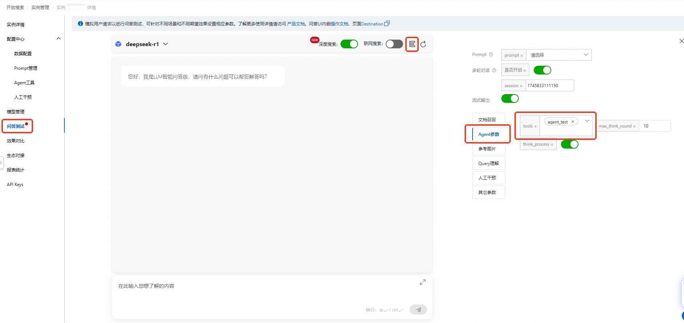Click the 产品文档 link
The width and height of the screenshot is (684, 323).
pyautogui.click(x=296, y=24)
